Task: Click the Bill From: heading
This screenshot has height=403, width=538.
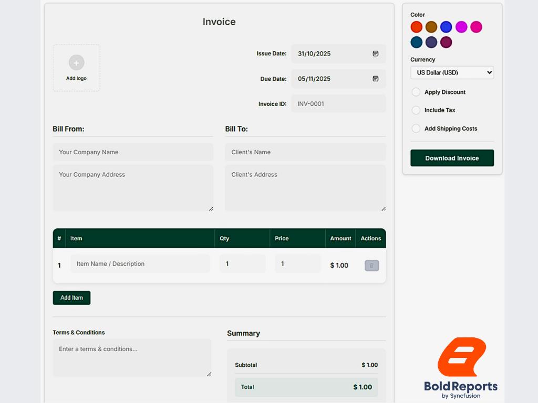Action: (68, 129)
